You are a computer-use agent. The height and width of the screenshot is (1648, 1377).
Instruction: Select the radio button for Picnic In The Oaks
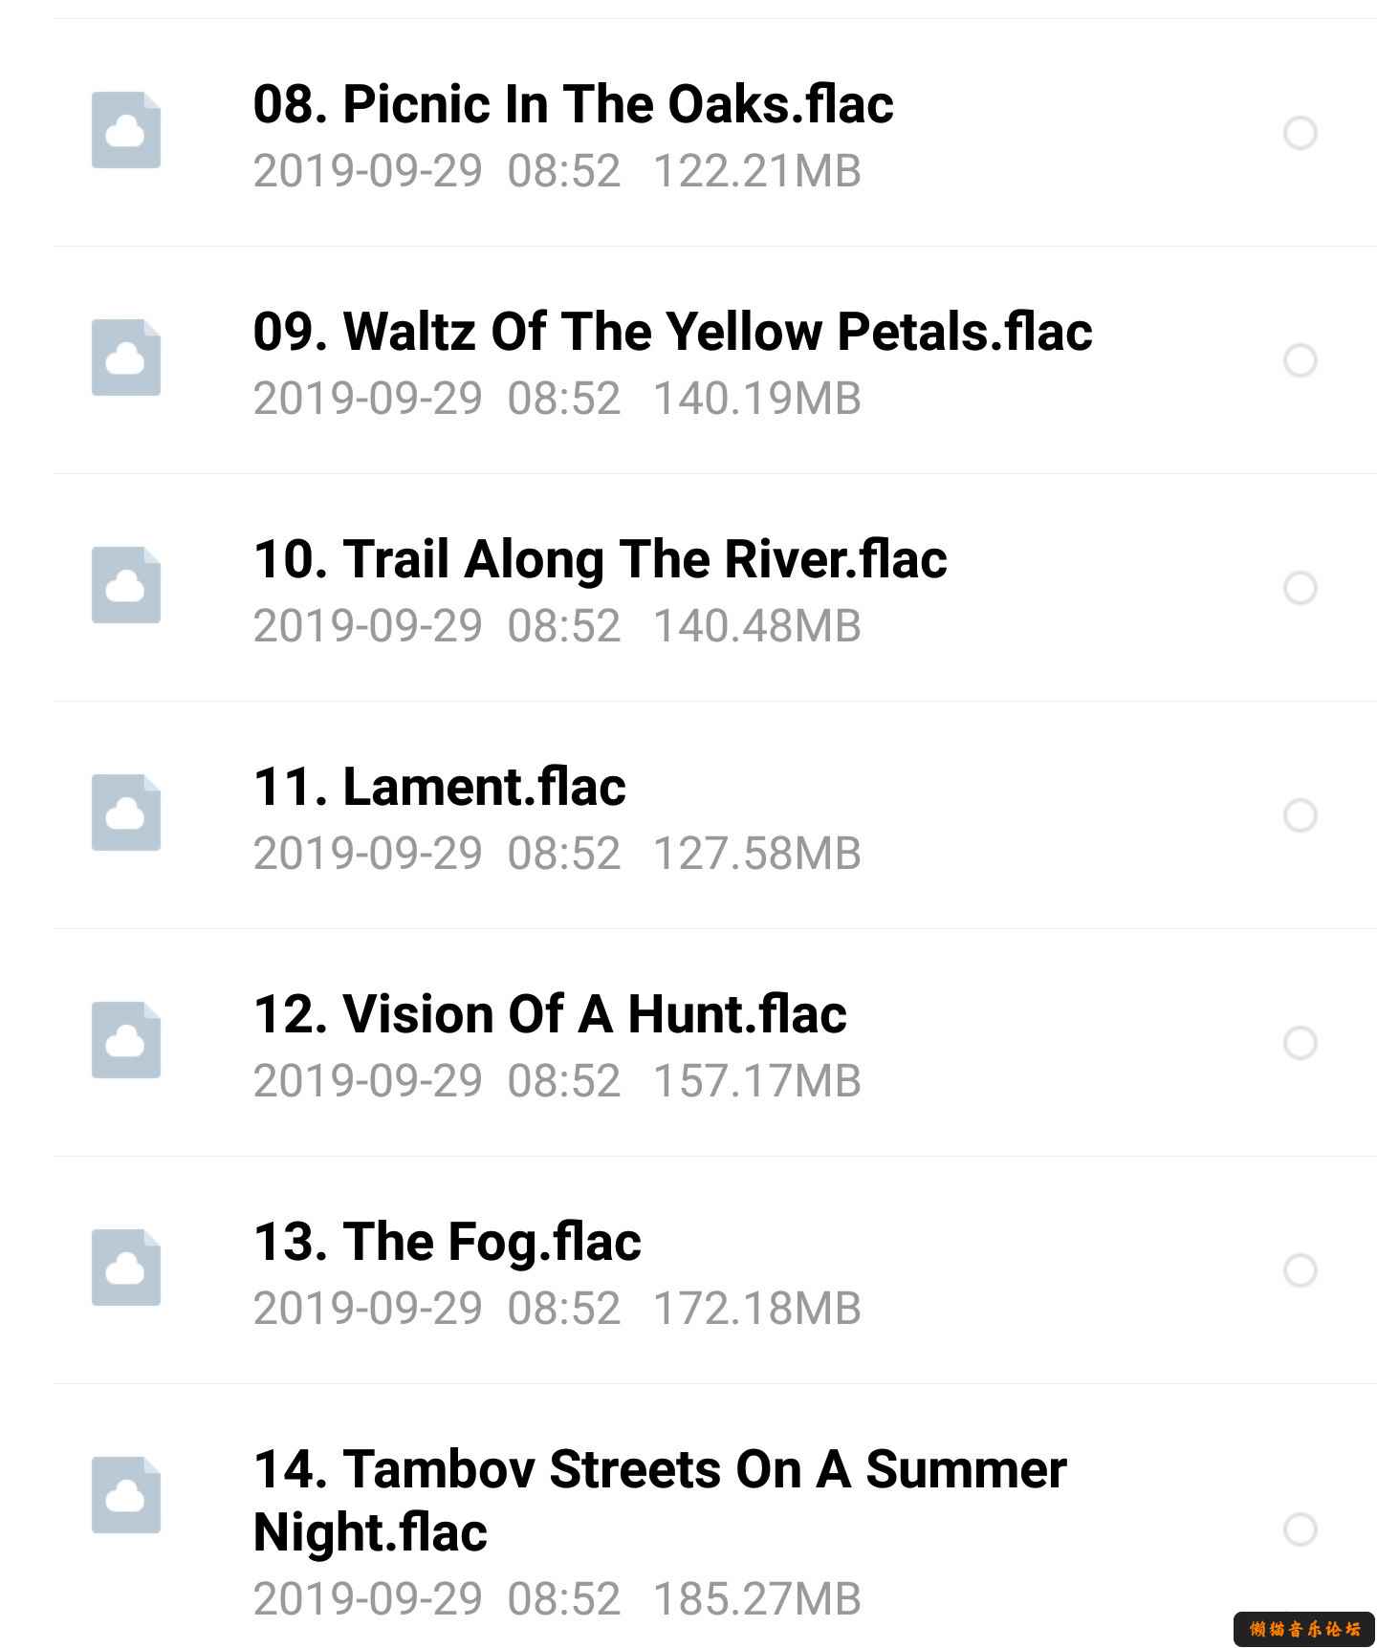tap(1300, 133)
